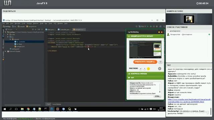Screen dimensions: 214x120
Task: Select the pencil drawing tool
Action: (141, 69)
